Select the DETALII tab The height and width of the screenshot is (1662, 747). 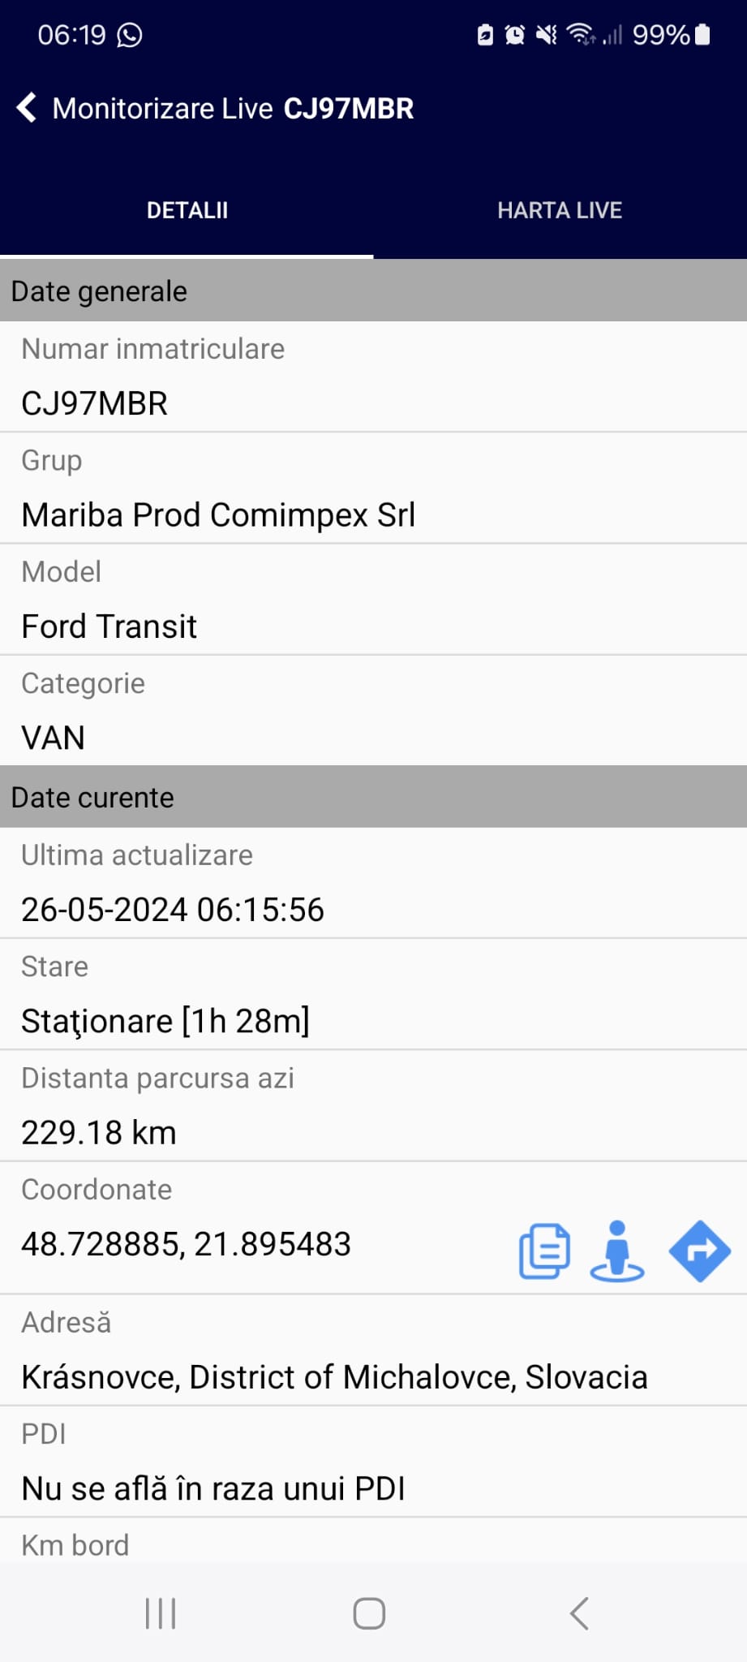[187, 210]
